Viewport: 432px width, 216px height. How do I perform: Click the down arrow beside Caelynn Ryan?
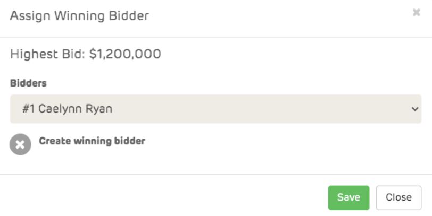[x=416, y=109]
